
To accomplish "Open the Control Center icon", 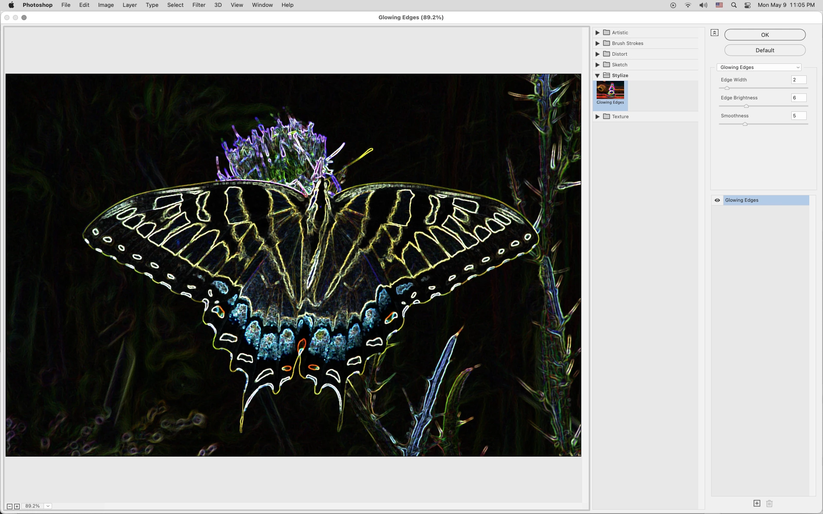I will [748, 5].
